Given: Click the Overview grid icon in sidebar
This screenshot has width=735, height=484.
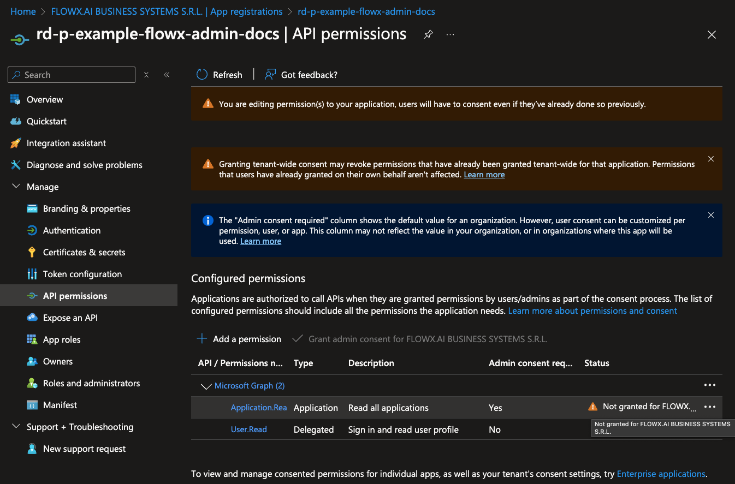Looking at the screenshot, I should point(15,99).
